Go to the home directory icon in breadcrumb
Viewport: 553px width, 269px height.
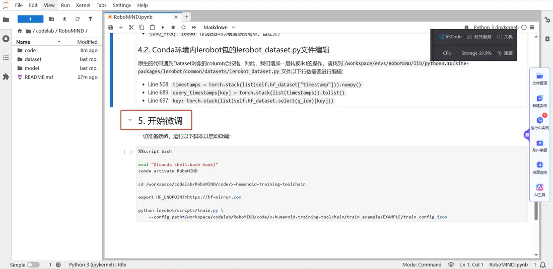coord(20,31)
